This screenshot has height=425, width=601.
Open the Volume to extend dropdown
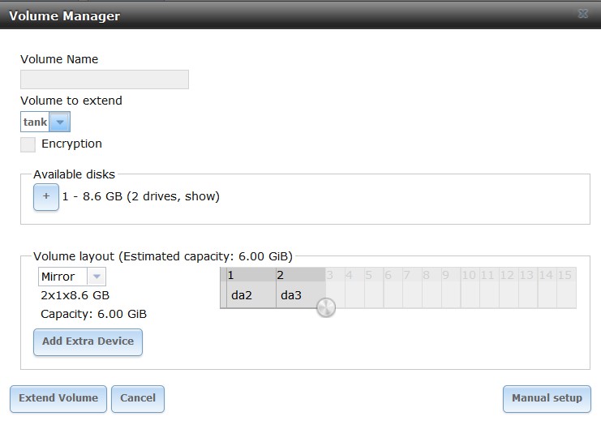60,122
